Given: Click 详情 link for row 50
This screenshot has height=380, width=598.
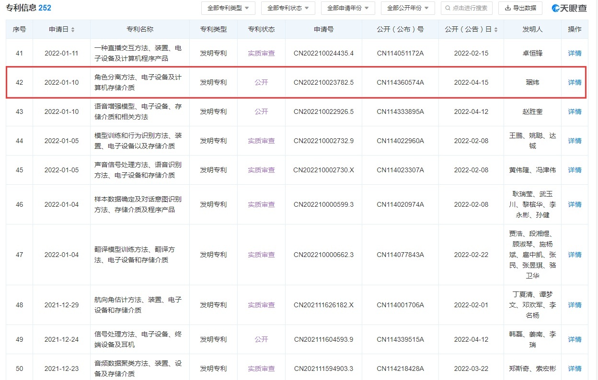Looking at the screenshot, I should [x=575, y=369].
